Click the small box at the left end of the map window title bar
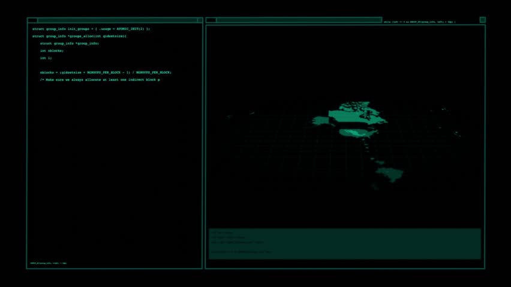 211,20
